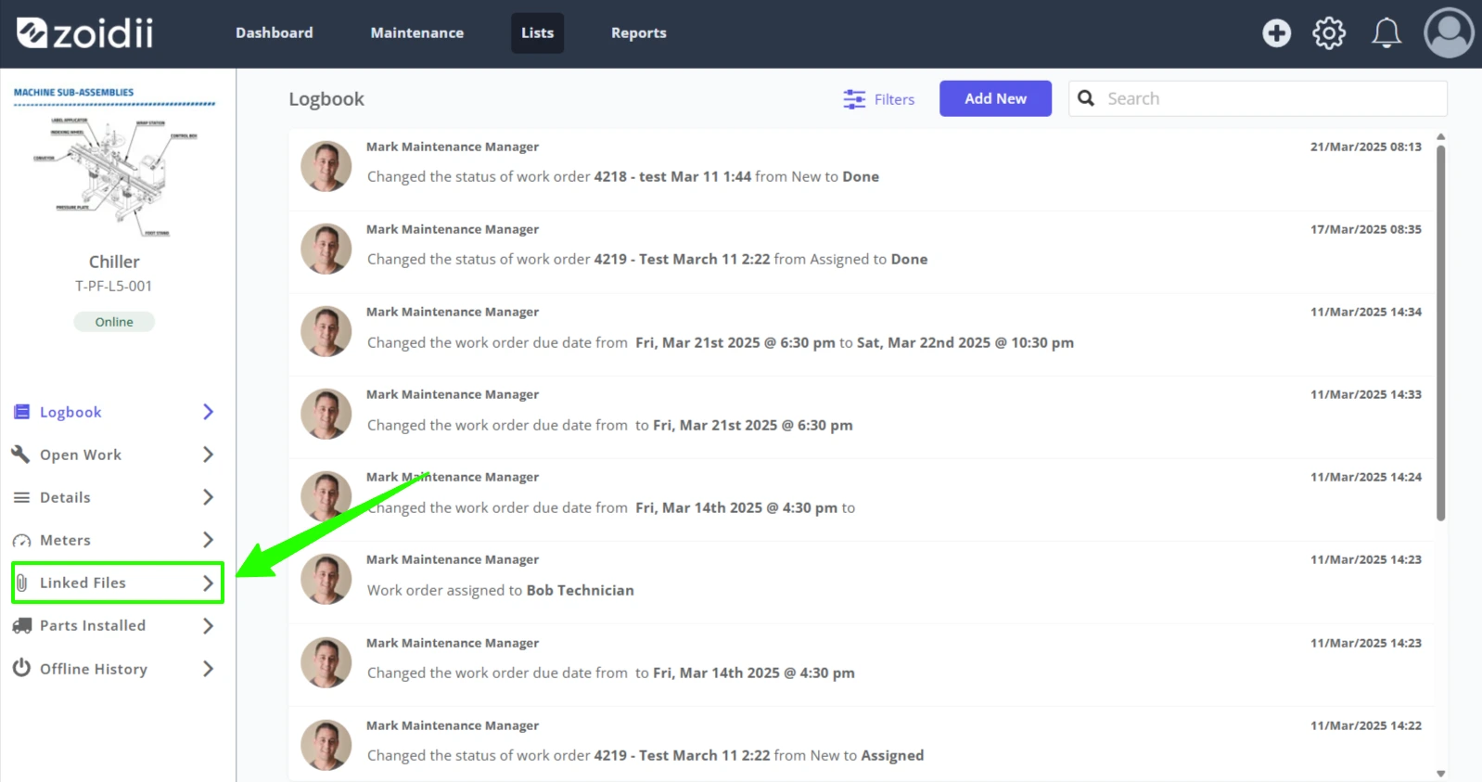
Task: Expand the Linked Files chevron
Action: [x=208, y=583]
